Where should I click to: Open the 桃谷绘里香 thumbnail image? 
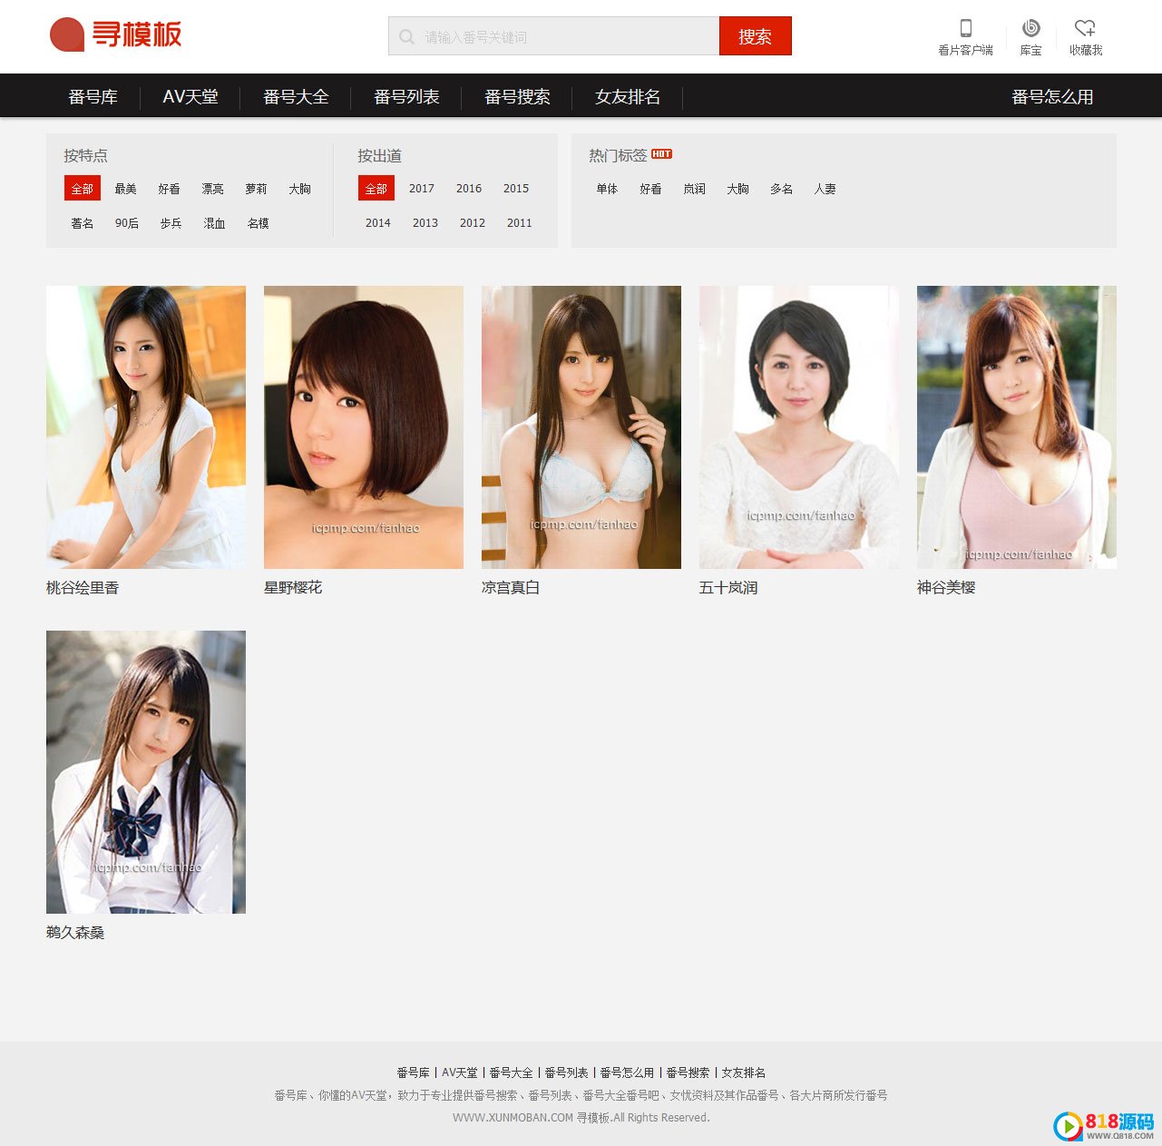click(x=146, y=427)
